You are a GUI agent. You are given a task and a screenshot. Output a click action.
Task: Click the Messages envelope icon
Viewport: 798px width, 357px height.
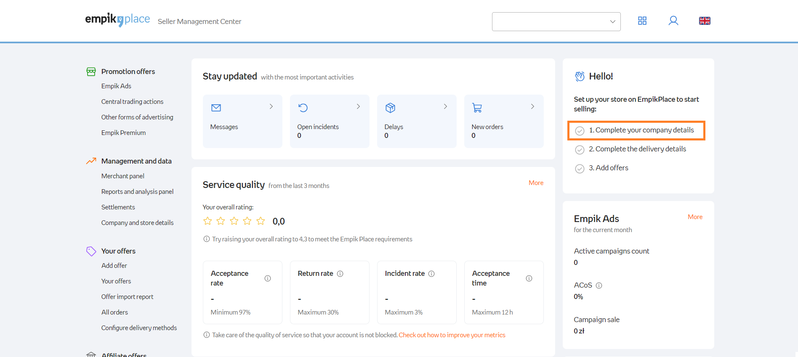pos(216,108)
